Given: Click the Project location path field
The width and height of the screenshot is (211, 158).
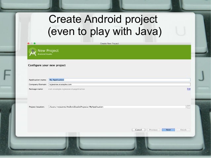Looking at the screenshot, I should (117, 107).
